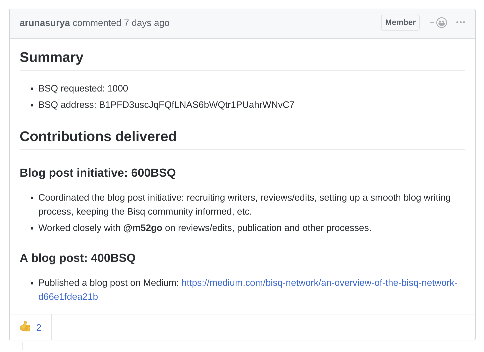The width and height of the screenshot is (484, 352).
Task: Open the three-dot comment options menu
Action: point(460,23)
